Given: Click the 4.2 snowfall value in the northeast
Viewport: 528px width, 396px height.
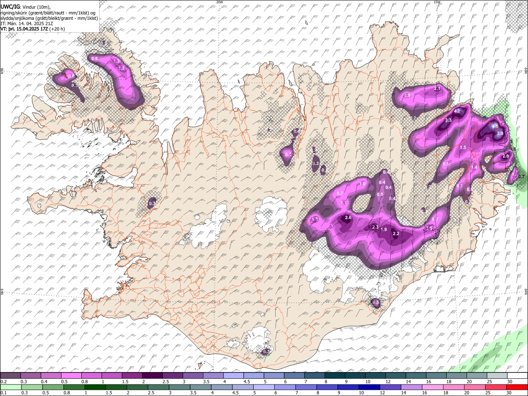Looking at the screenshot, I should (457, 111).
